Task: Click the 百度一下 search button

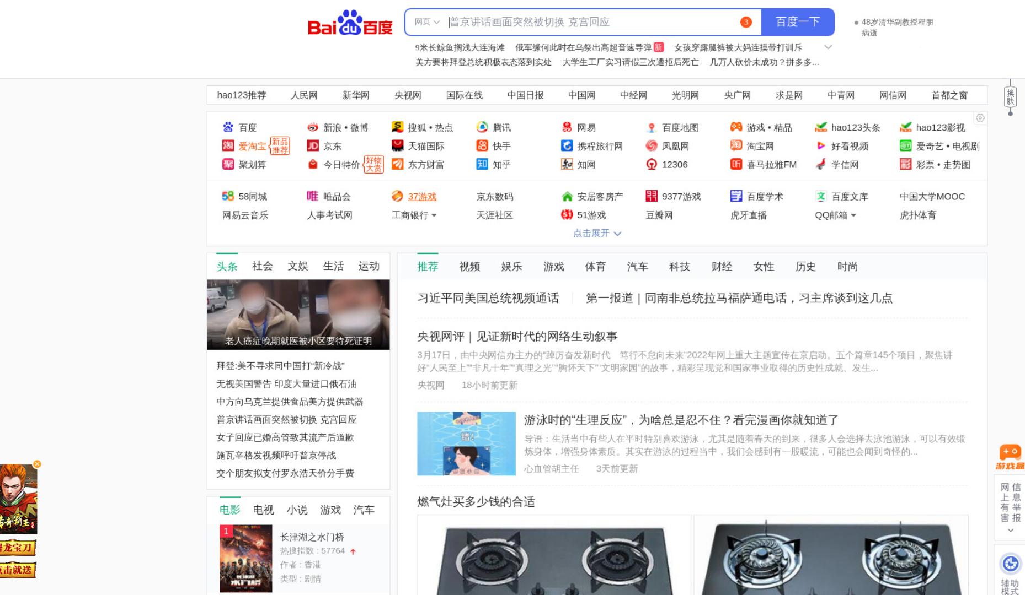Action: 798,22
